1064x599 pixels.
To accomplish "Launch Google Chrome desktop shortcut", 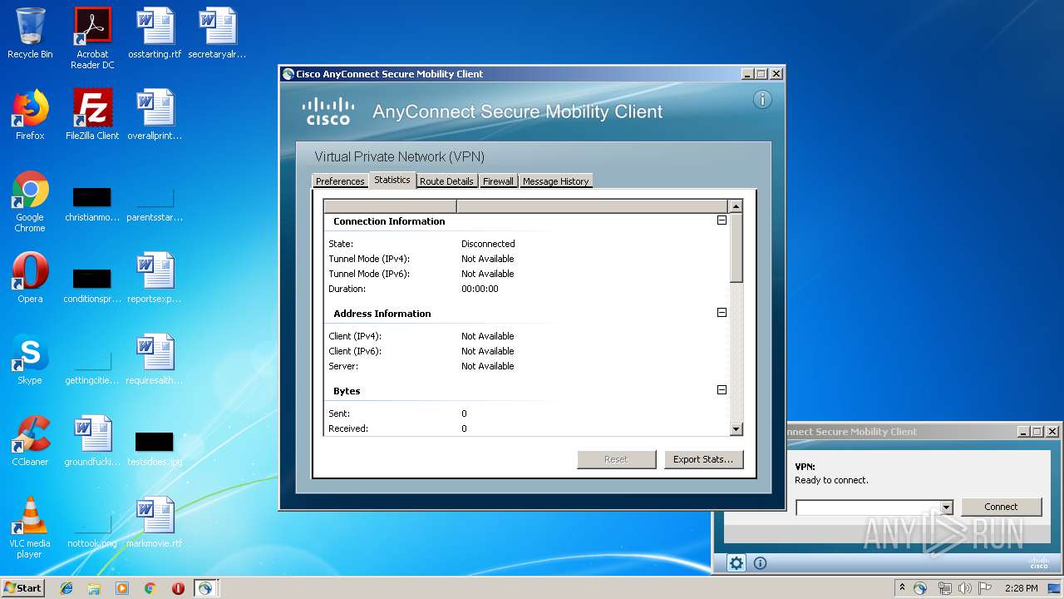I will pyautogui.click(x=30, y=201).
